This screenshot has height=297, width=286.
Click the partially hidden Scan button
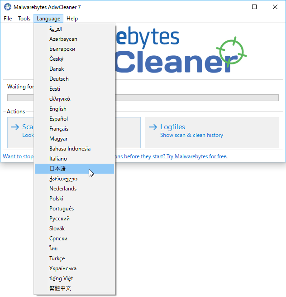tap(21, 132)
